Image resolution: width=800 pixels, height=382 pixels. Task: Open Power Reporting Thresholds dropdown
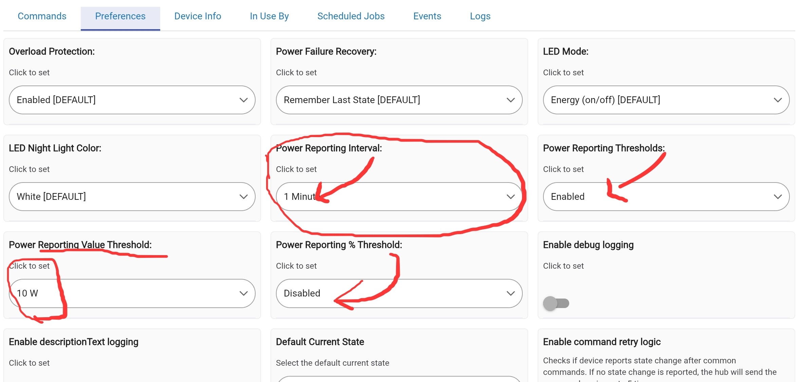[x=666, y=196]
